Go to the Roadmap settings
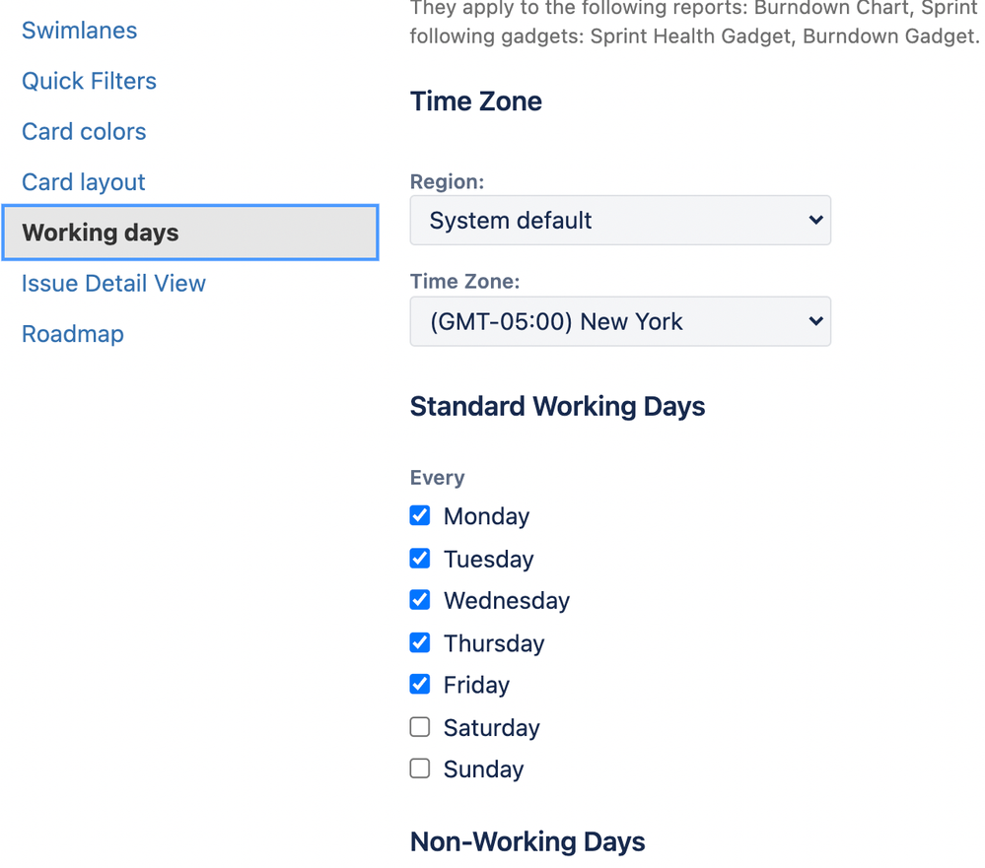 click(72, 334)
